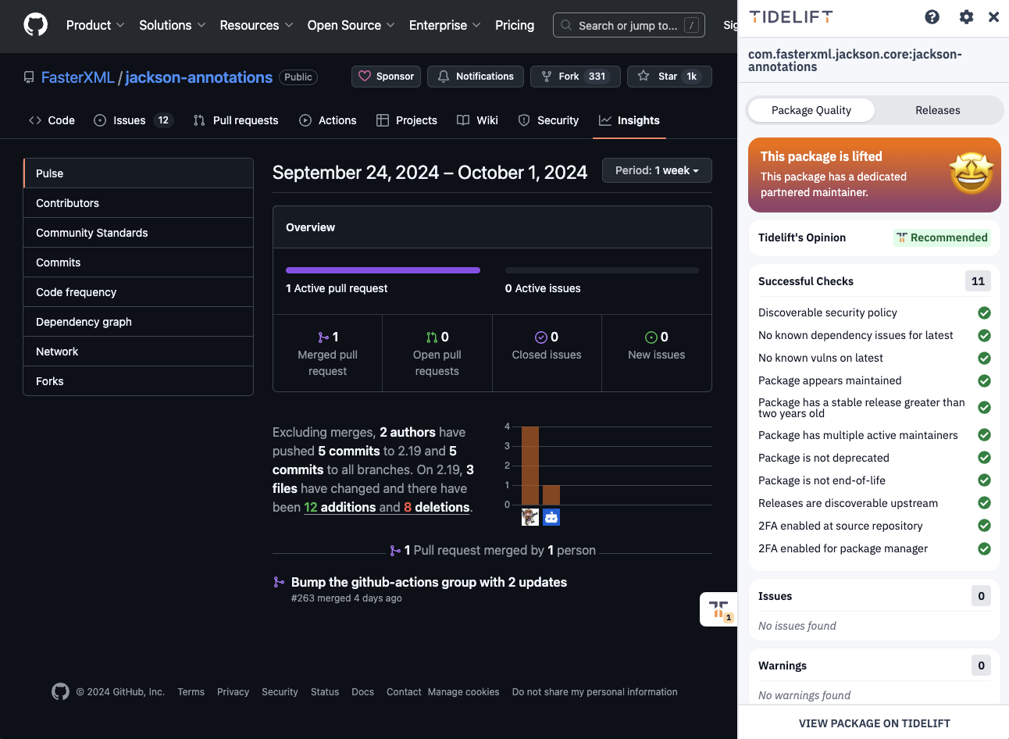Viewport: 1009px width, 739px height.
Task: Click the Sponsor button
Action: point(387,77)
